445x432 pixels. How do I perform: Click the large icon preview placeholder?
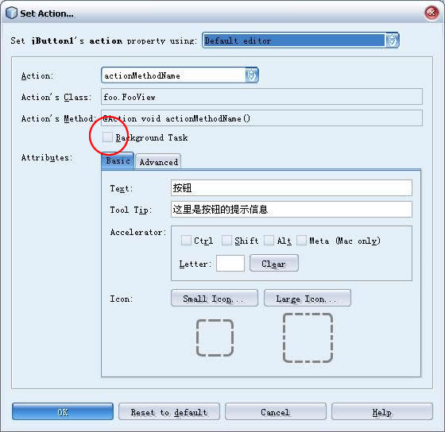point(308,337)
